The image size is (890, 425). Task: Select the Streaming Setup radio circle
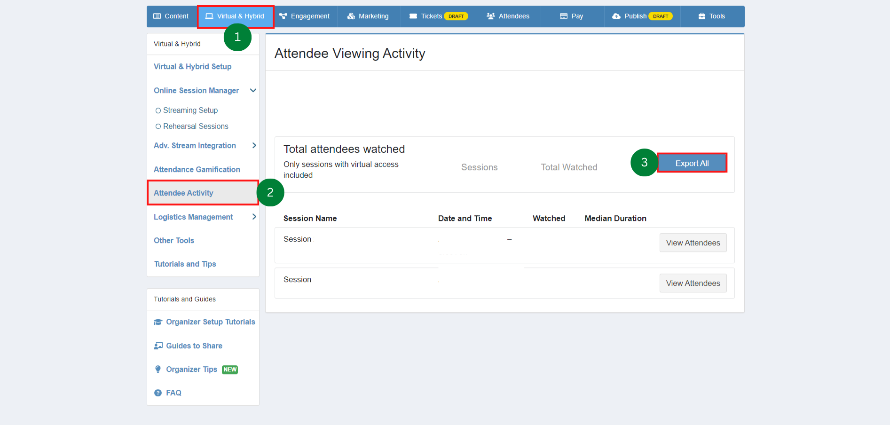tap(158, 110)
